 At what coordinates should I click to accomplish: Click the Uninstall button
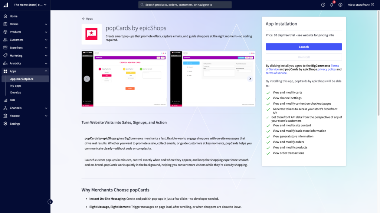(304, 57)
